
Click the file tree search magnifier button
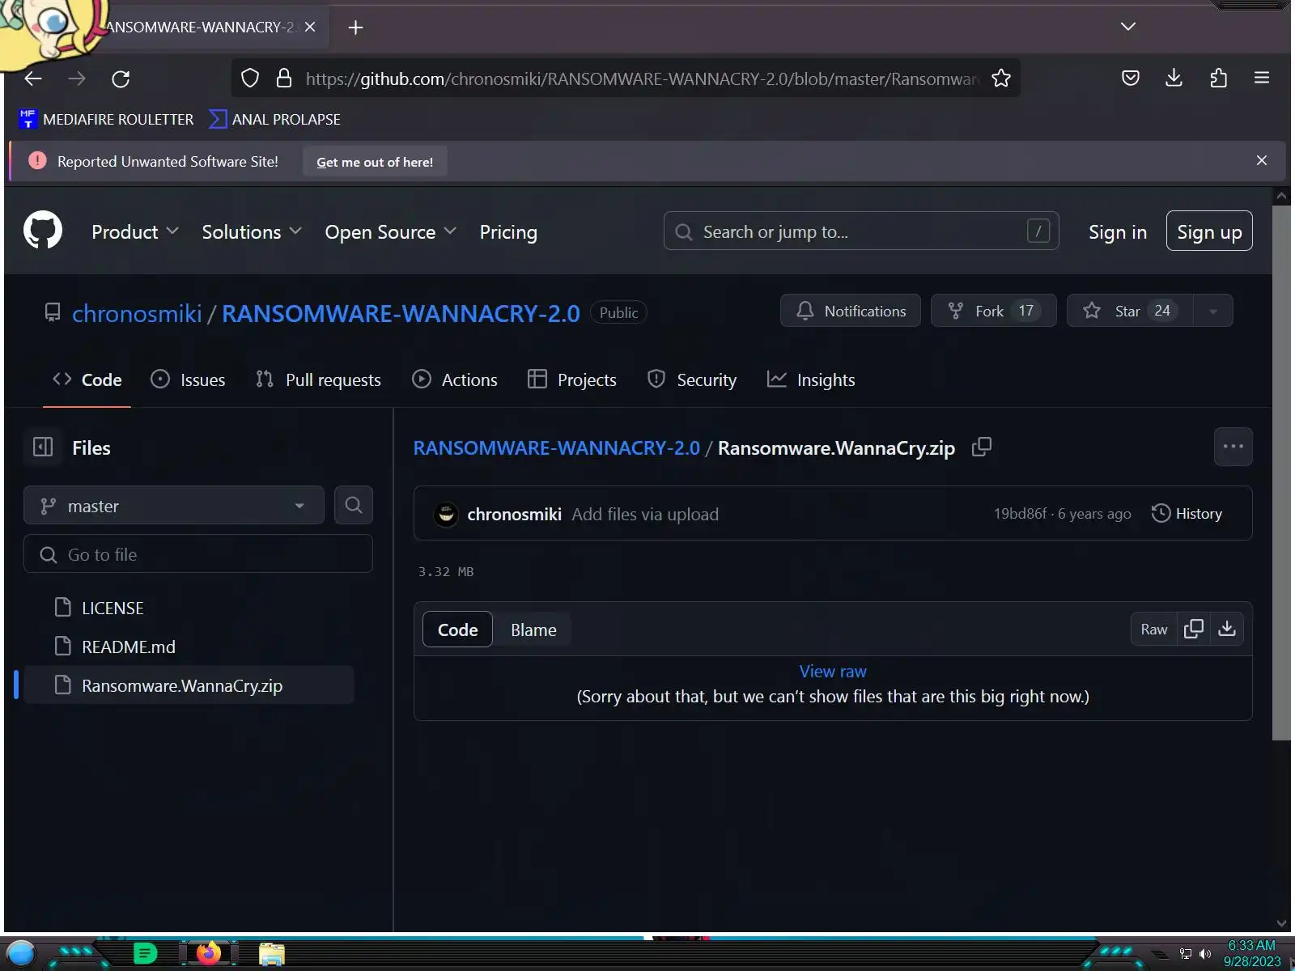pos(354,505)
